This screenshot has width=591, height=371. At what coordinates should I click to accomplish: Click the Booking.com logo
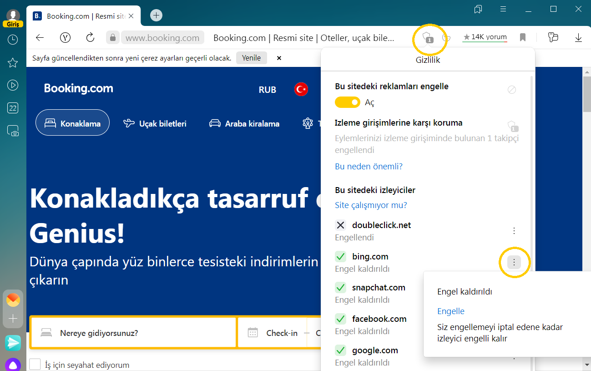pos(78,89)
